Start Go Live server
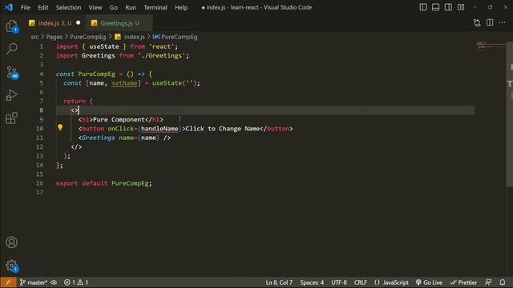Image resolution: width=513 pixels, height=288 pixels. tap(429, 282)
